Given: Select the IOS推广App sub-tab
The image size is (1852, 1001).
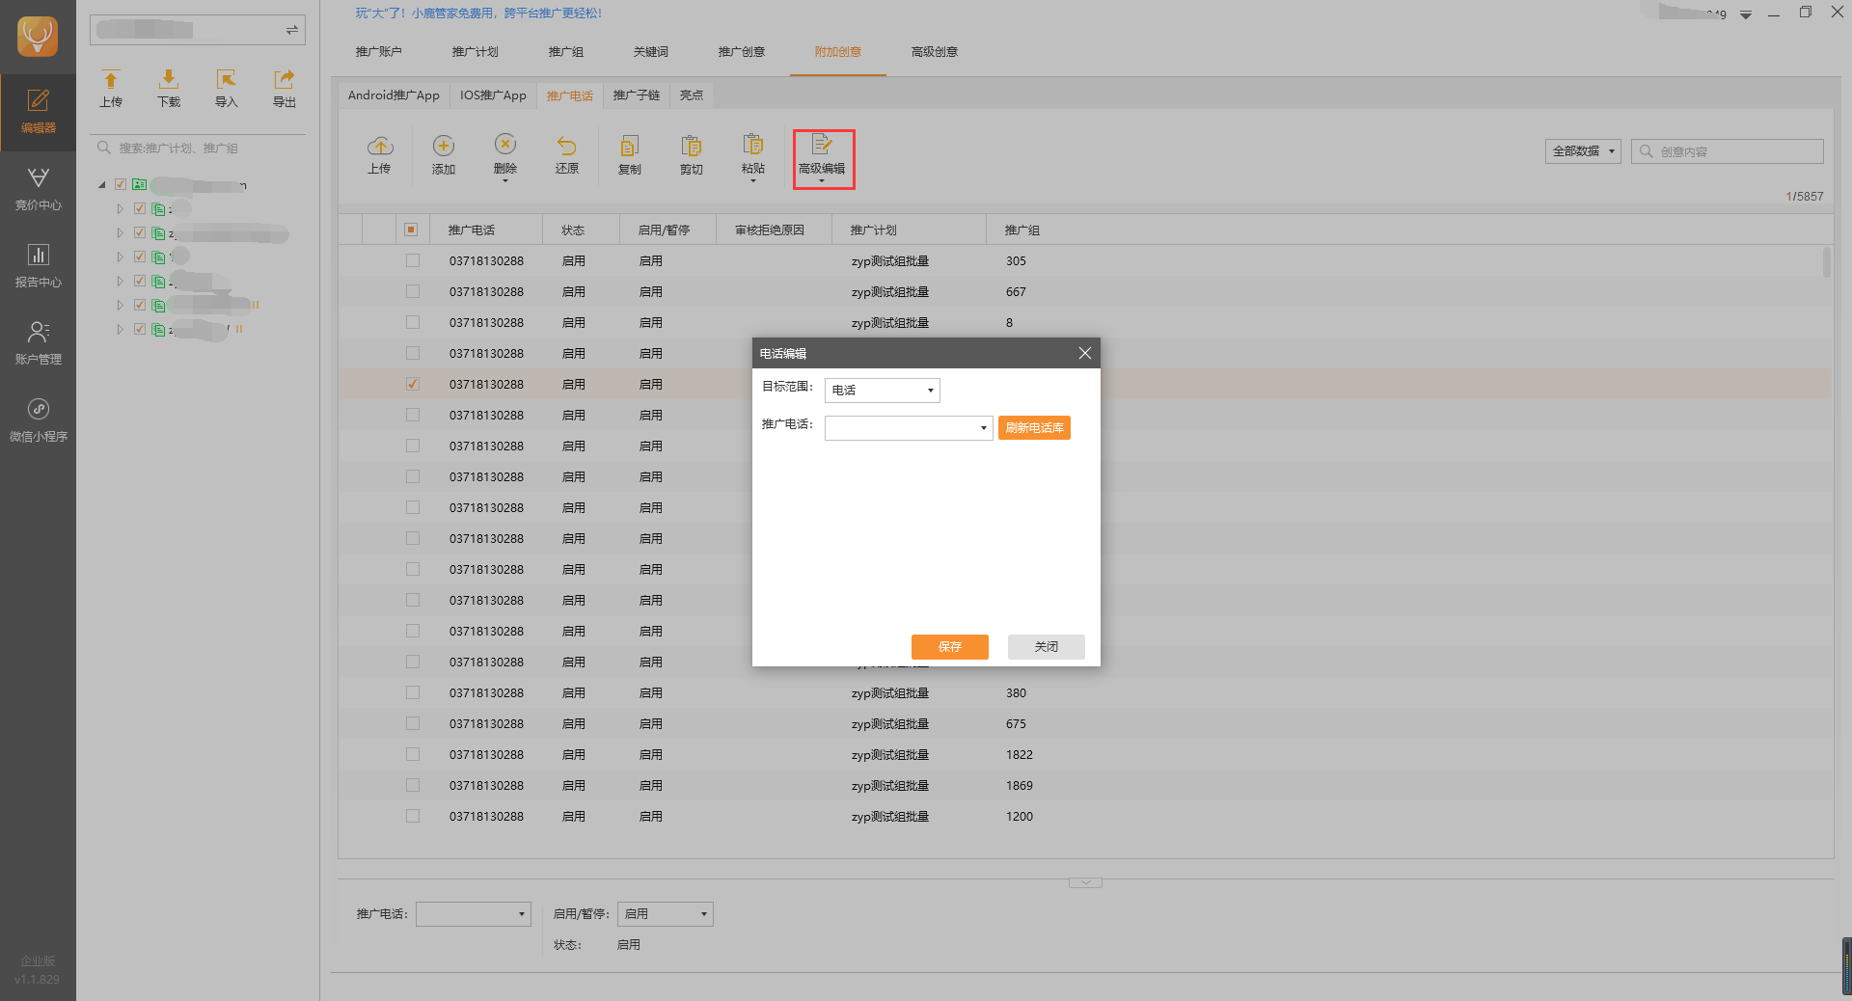Looking at the screenshot, I should point(493,95).
